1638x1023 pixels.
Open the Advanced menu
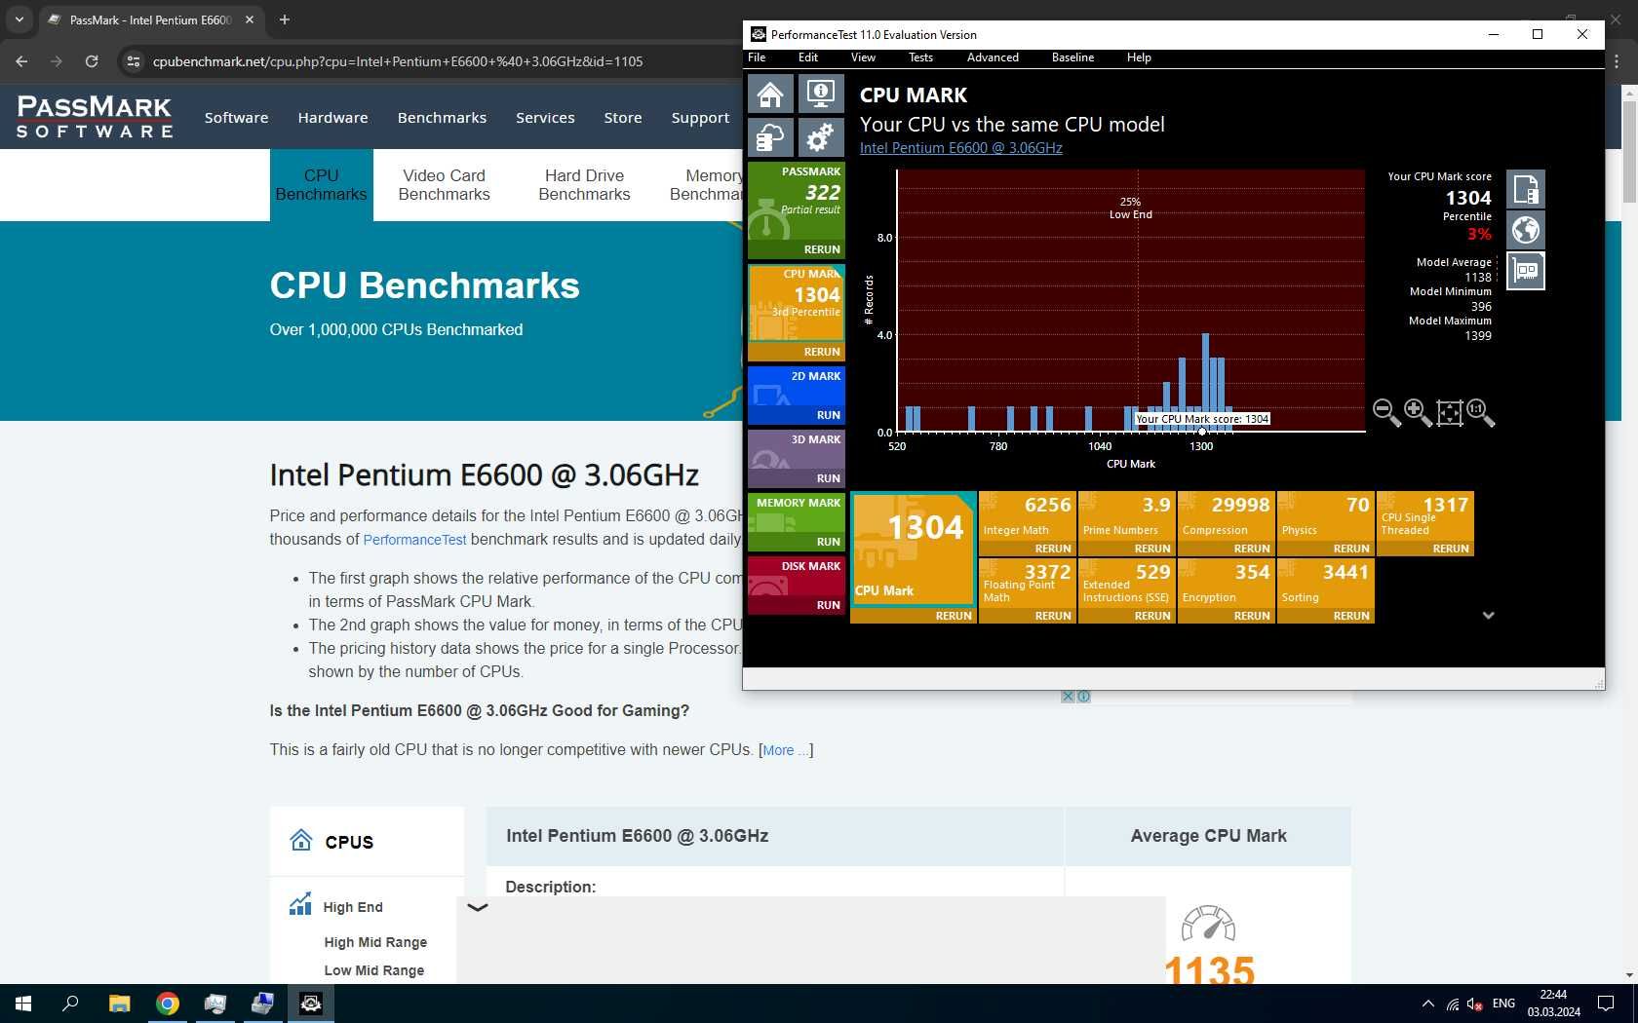click(993, 57)
